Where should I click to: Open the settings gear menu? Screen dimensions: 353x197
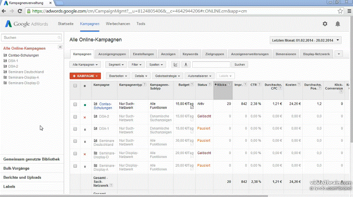tap(325, 24)
